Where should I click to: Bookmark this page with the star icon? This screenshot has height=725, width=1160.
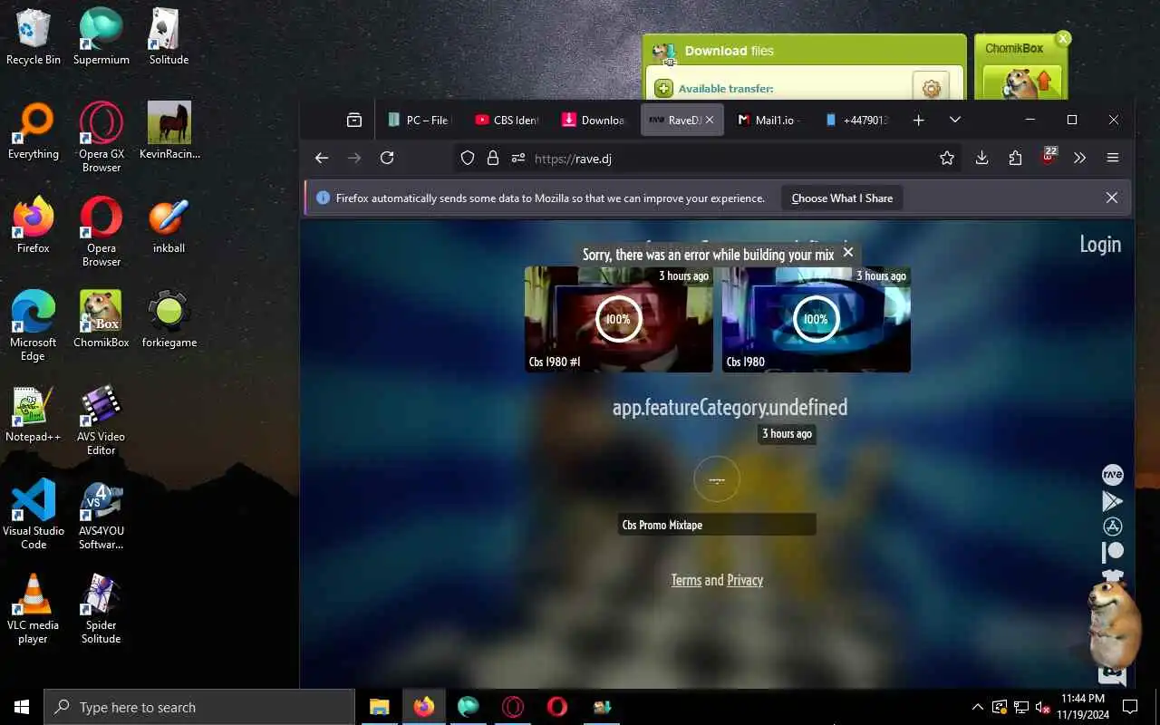[x=947, y=158]
